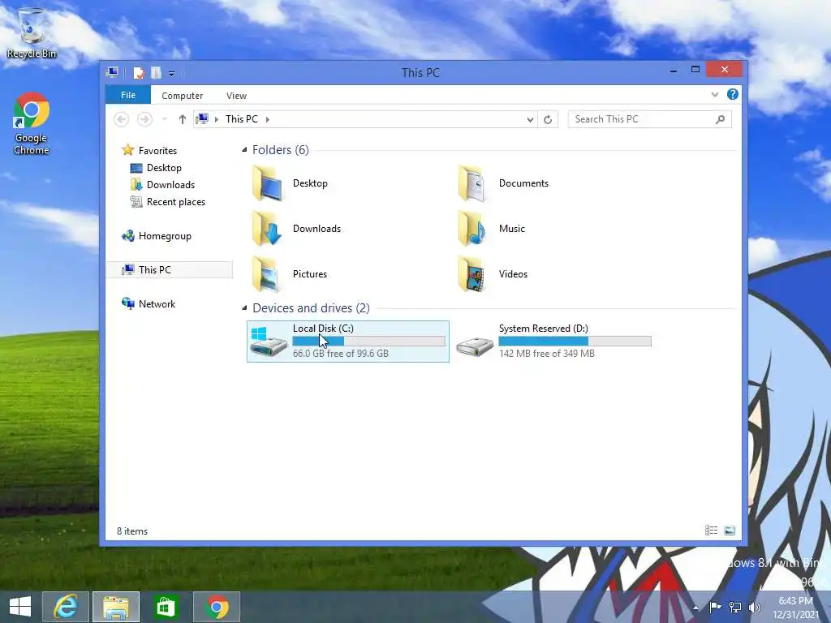
Task: Click the search magnifier icon
Action: pyautogui.click(x=721, y=120)
